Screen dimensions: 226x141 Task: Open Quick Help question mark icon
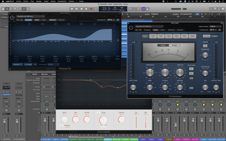coord(11,9)
